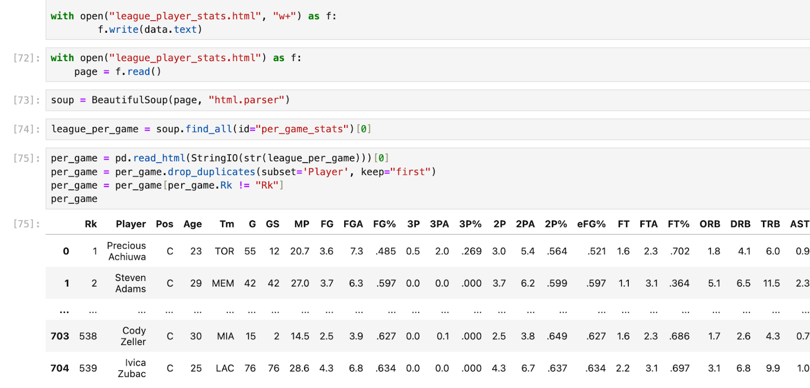This screenshot has height=388, width=810.
Task: Click the [73] cell prompt label
Action: coord(26,100)
